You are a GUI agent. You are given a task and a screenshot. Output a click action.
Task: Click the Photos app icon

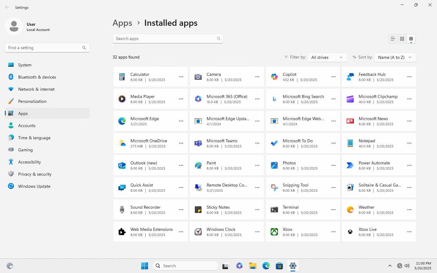(x=274, y=165)
